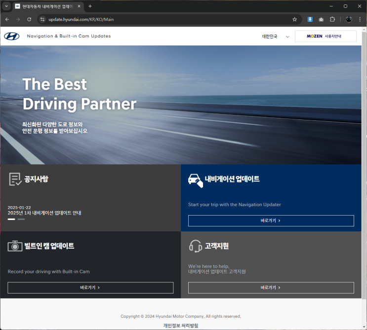367x330 pixels.
Task: Click the copyright 2024 Hyundai Motor Company text
Action: 181,316
